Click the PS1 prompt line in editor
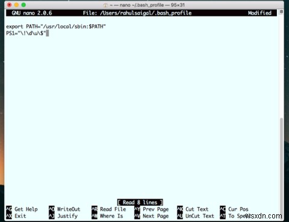This screenshot has width=289, height=222. (x=26, y=33)
